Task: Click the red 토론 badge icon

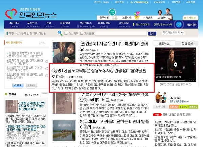Action: [157, 115]
